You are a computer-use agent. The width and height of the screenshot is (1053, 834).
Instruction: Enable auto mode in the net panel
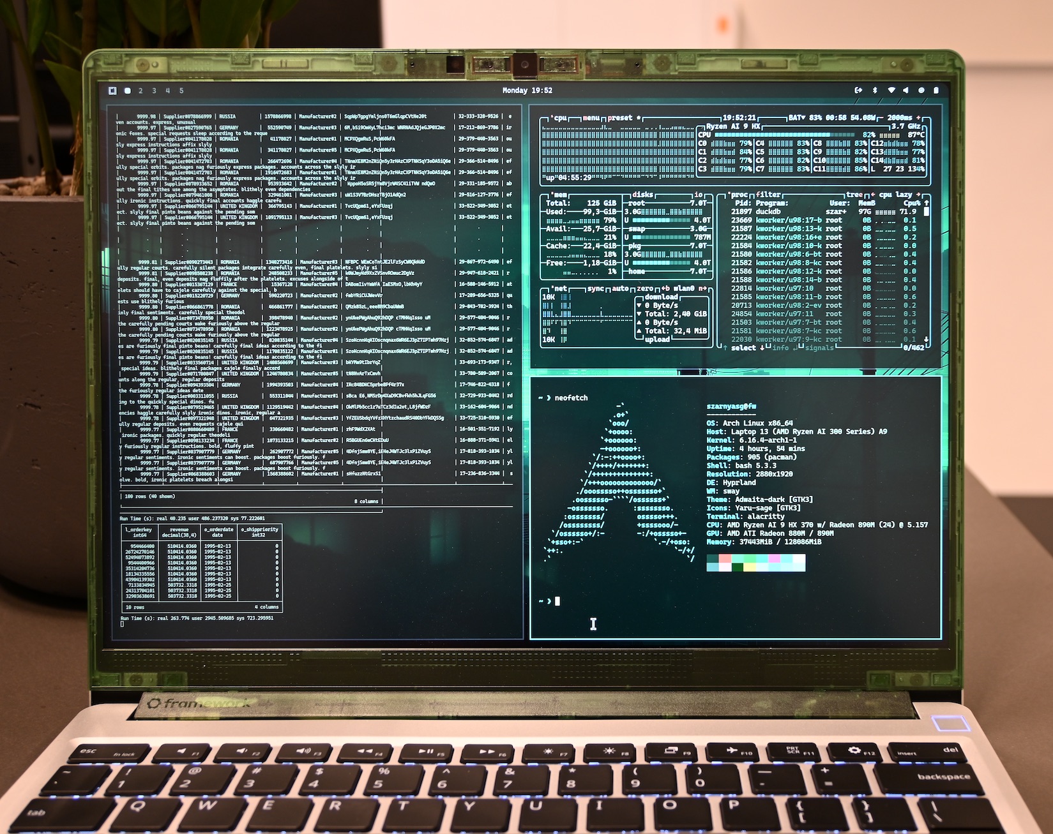pos(620,288)
